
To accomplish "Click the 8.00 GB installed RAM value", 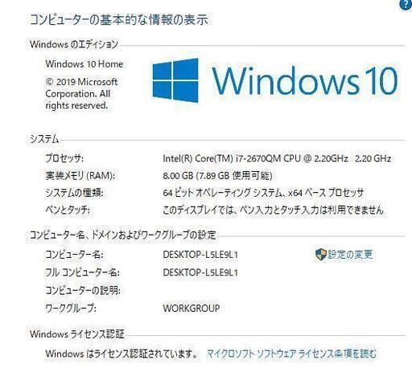I will point(217,176).
